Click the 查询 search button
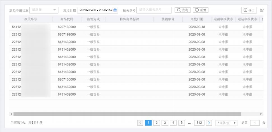 pyautogui.click(x=182, y=10)
